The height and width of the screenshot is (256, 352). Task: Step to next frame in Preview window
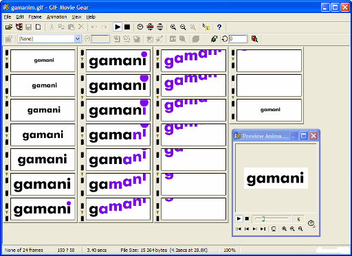click(254, 229)
